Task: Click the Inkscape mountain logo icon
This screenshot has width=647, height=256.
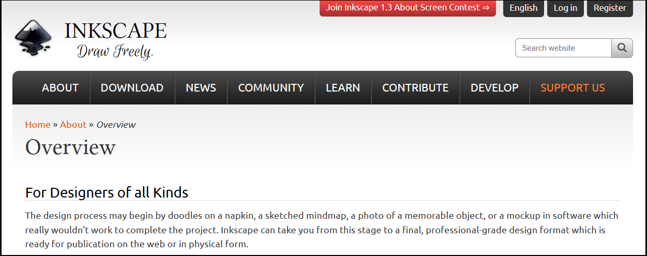Action: [34, 38]
